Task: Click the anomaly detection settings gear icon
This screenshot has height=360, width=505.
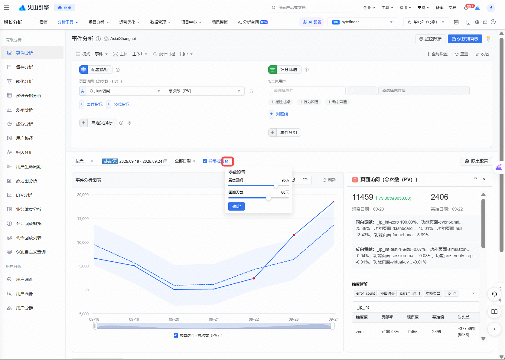Action: 227,161
